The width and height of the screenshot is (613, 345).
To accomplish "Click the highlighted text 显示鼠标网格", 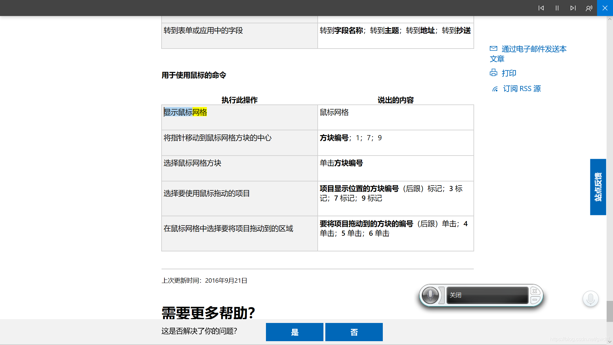I will [x=185, y=112].
